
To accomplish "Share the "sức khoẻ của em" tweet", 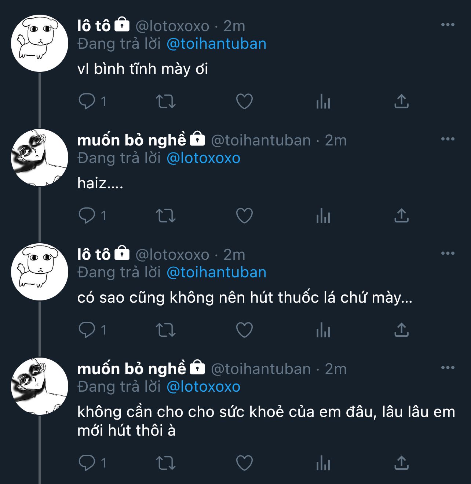I will pyautogui.click(x=401, y=463).
